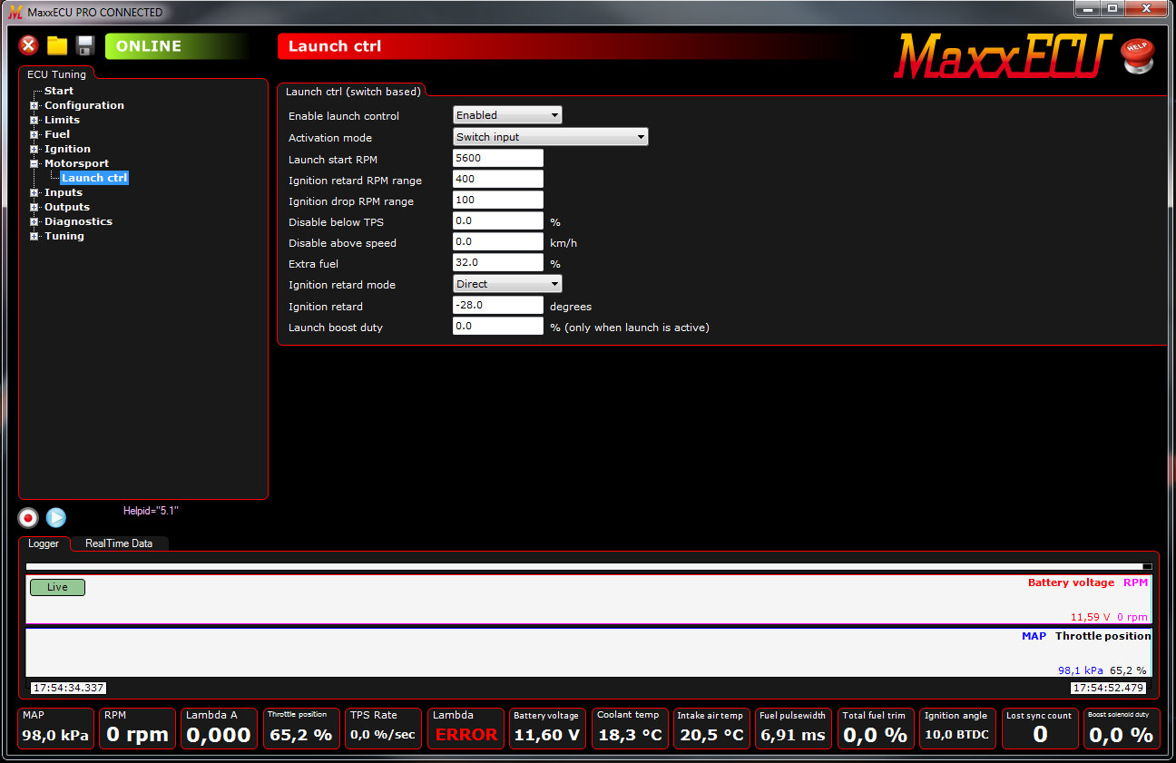Click the magenta RPM graph legend
The height and width of the screenshot is (763, 1176).
[x=1135, y=582]
